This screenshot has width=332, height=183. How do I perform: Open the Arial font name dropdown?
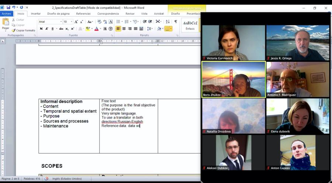61,22
